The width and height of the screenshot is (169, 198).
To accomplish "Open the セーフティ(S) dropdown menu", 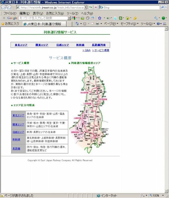I will [x=129, y=24].
